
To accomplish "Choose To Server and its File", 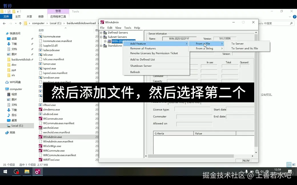I will click(x=244, y=49).
